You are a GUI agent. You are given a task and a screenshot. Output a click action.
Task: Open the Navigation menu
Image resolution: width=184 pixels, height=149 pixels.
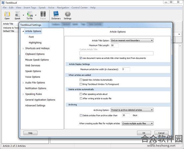[x=63, y=7]
